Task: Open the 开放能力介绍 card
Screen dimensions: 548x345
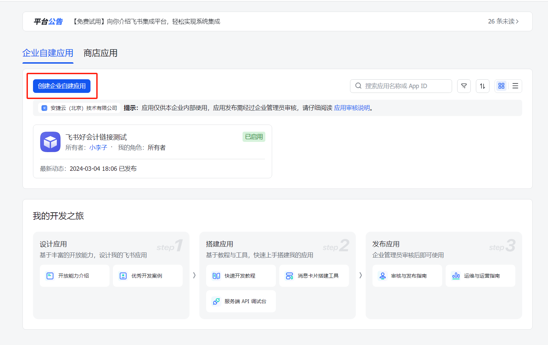Action: [74, 276]
